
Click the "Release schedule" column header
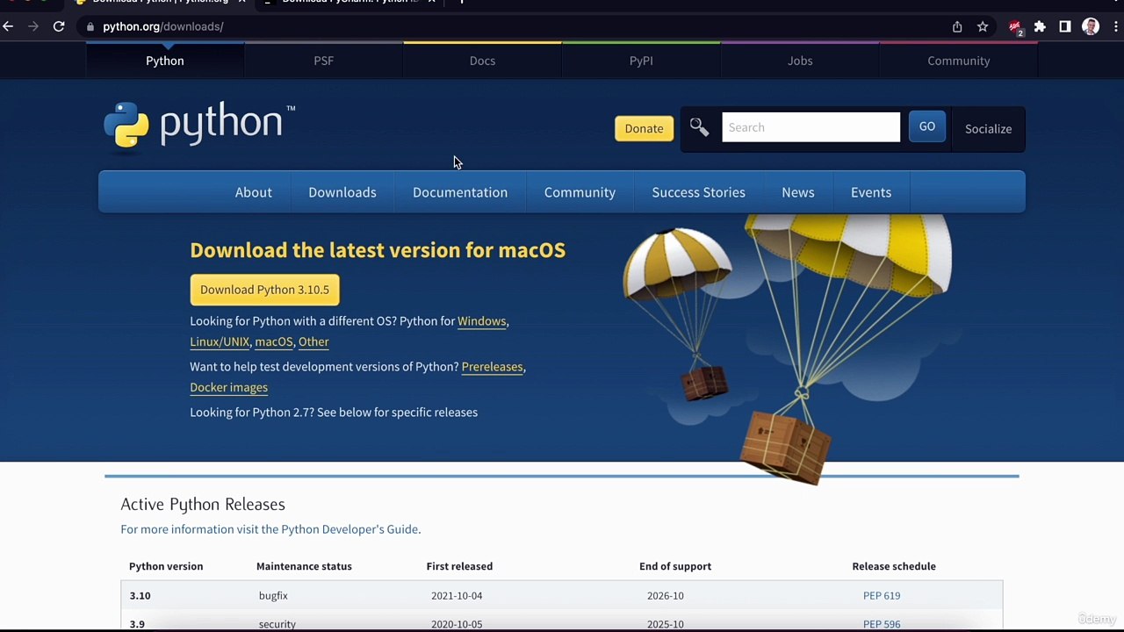coord(894,567)
